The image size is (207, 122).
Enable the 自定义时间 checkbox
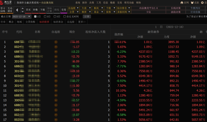pyautogui.click(x=65, y=17)
